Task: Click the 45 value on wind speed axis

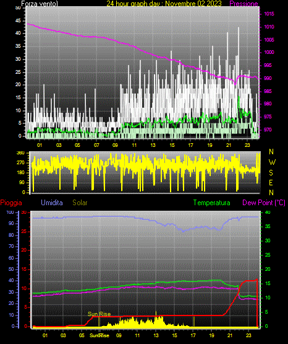Action: (x=18, y=20)
